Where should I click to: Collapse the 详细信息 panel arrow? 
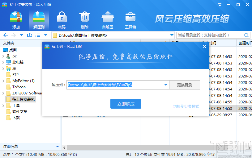coord(58,147)
